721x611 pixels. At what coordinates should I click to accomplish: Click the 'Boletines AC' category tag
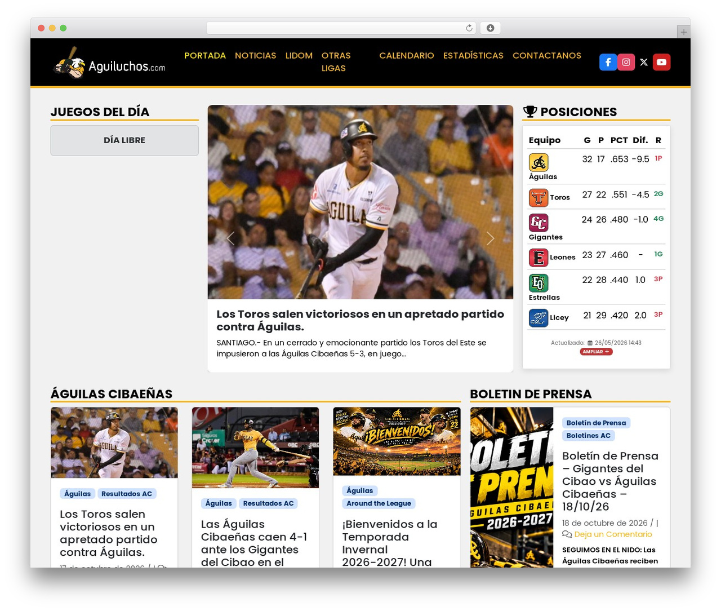[588, 436]
